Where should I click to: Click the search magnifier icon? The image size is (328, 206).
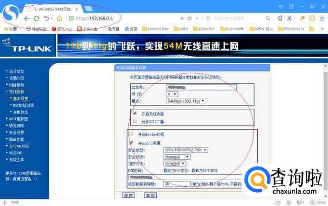pos(268,18)
